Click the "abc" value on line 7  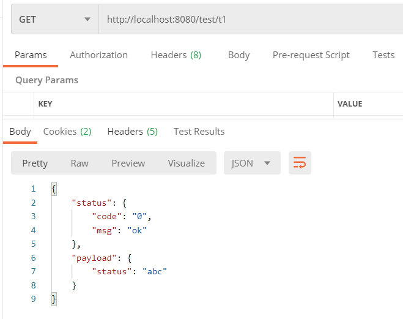pyautogui.click(x=155, y=272)
